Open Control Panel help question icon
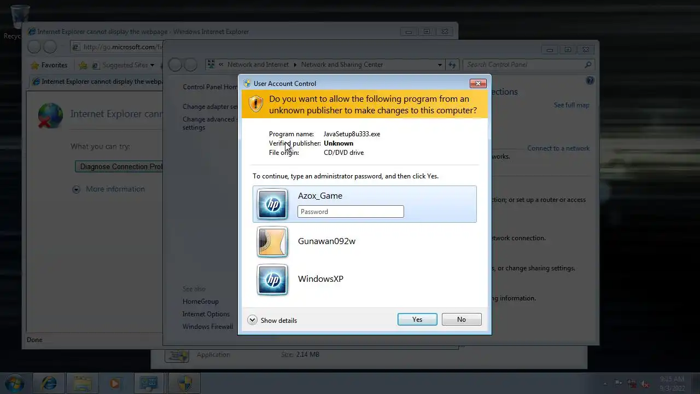 point(590,80)
